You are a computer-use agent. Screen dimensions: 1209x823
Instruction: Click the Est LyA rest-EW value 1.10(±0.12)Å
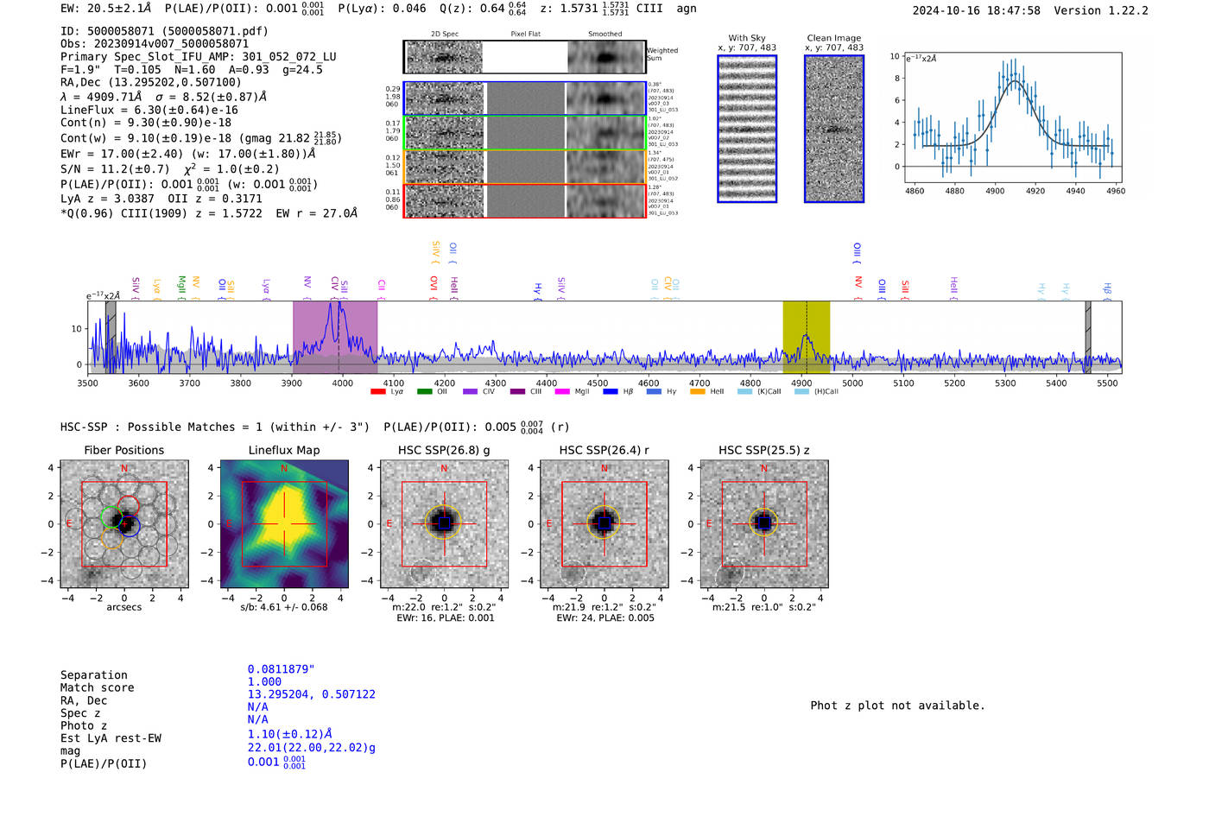point(289,734)
